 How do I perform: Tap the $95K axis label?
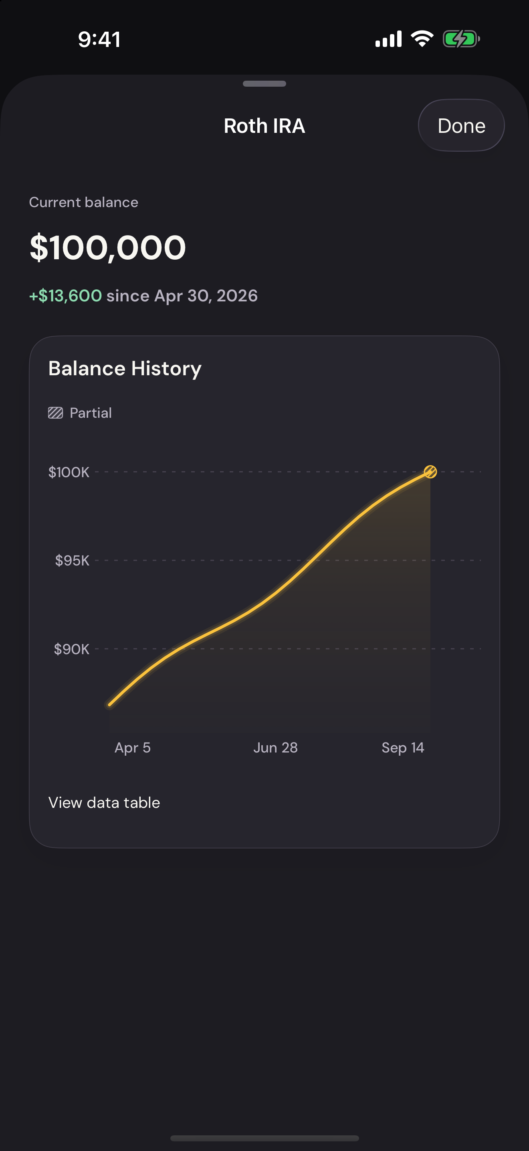click(72, 560)
